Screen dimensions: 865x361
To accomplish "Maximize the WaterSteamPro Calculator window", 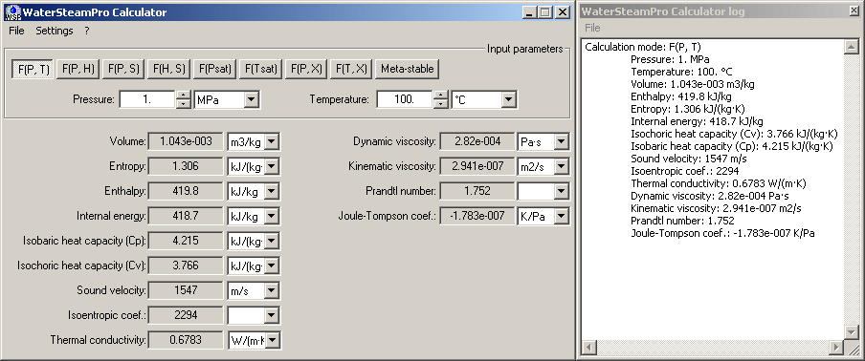I will point(545,12).
